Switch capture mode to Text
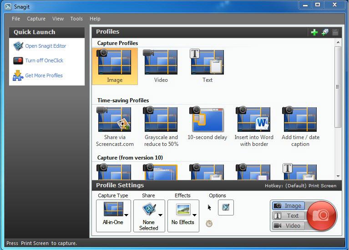 point(288,215)
